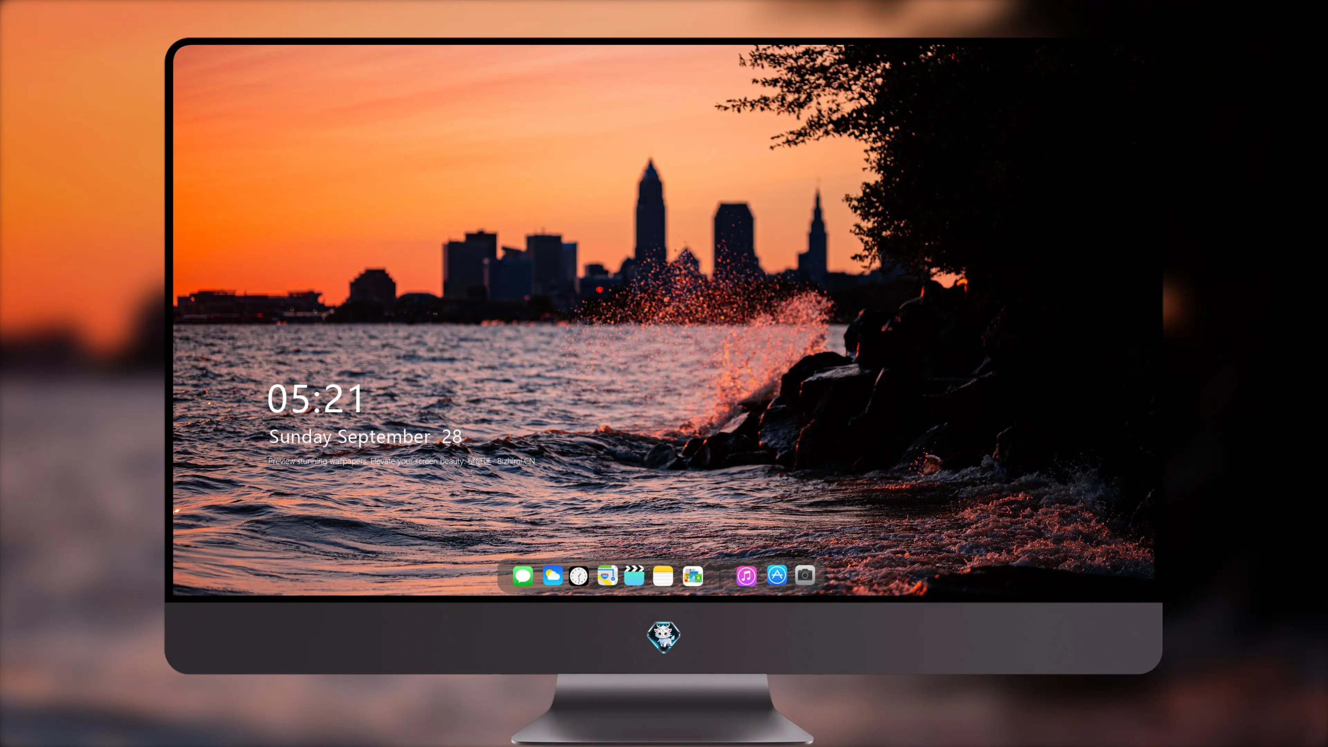Click the 05:21 clock display
Screen dimensions: 1328x747
coord(315,398)
